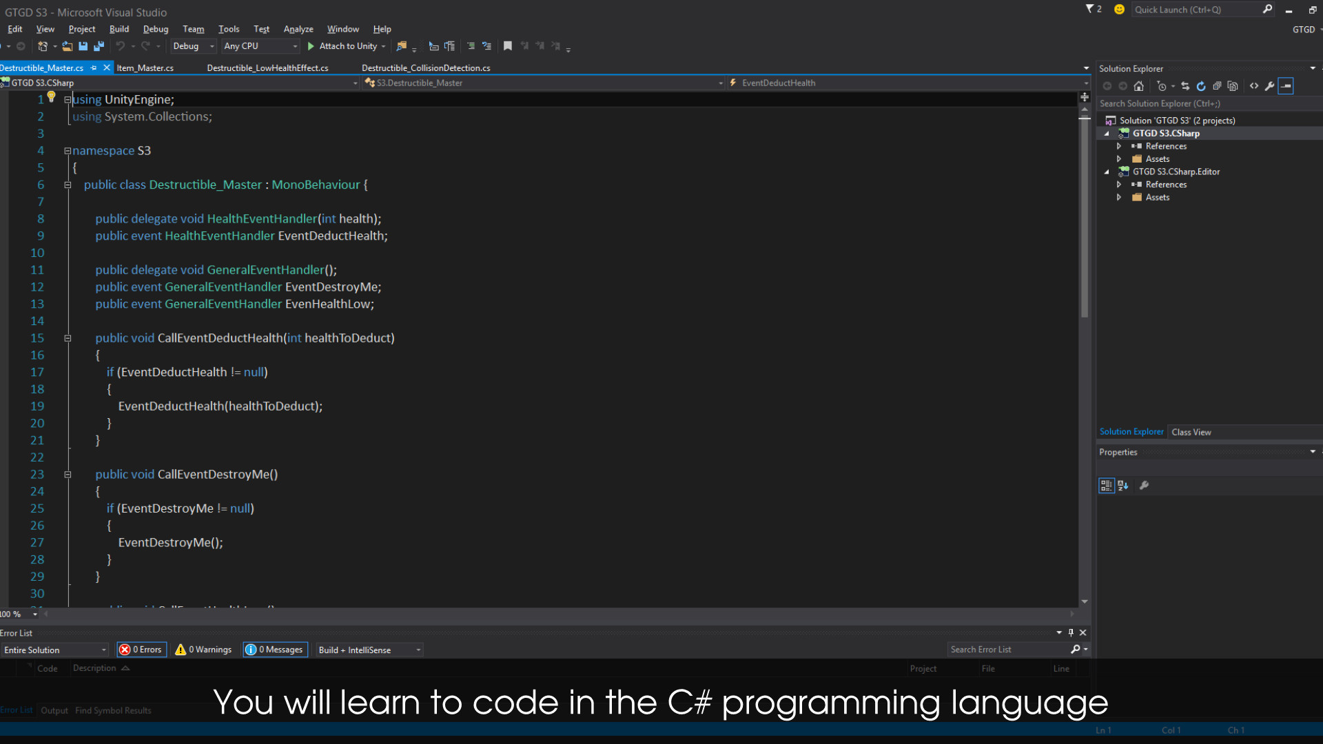Click the Analyze menu item
The image size is (1323, 744).
point(298,28)
